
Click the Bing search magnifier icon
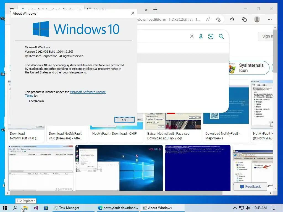(x=221, y=36)
